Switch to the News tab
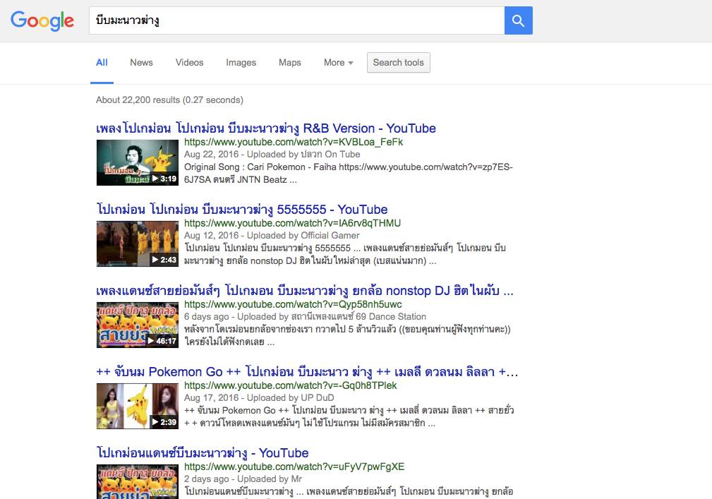Viewport: 712px width, 499px height. [x=141, y=63]
